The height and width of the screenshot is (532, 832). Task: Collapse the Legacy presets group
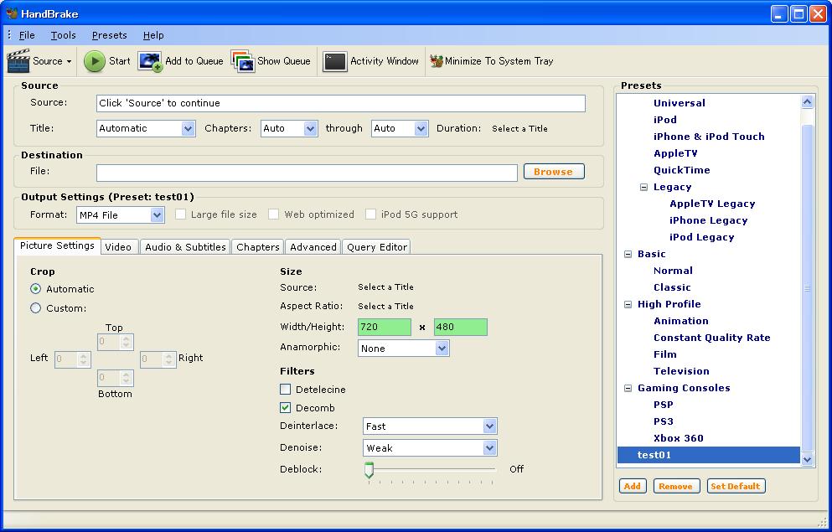click(x=643, y=187)
